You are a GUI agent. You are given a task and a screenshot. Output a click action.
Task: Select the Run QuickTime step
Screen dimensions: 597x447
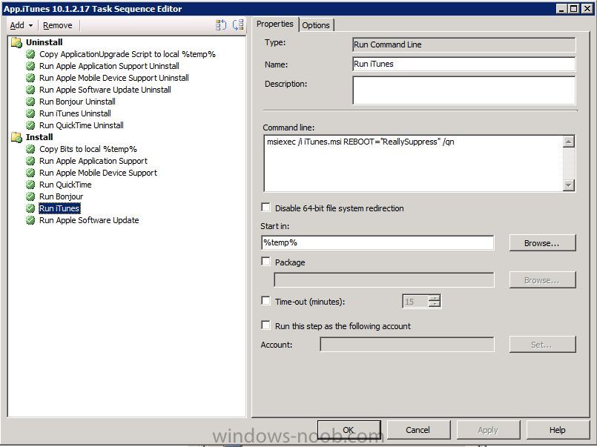pyautogui.click(x=65, y=185)
